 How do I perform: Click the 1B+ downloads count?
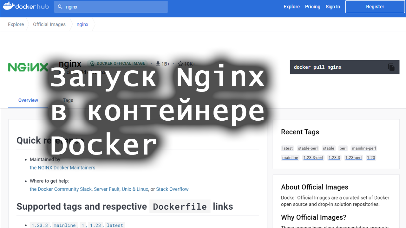(x=166, y=64)
